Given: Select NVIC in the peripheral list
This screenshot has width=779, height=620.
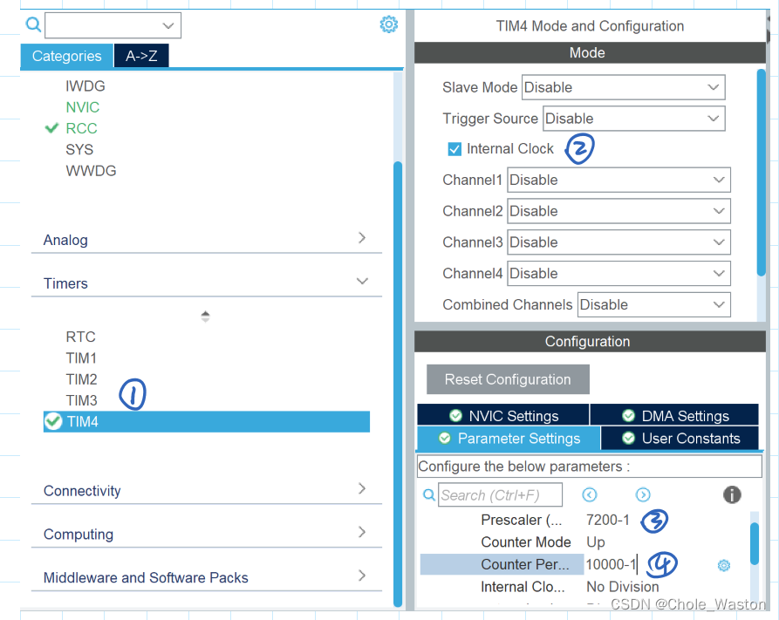Looking at the screenshot, I should click(83, 107).
